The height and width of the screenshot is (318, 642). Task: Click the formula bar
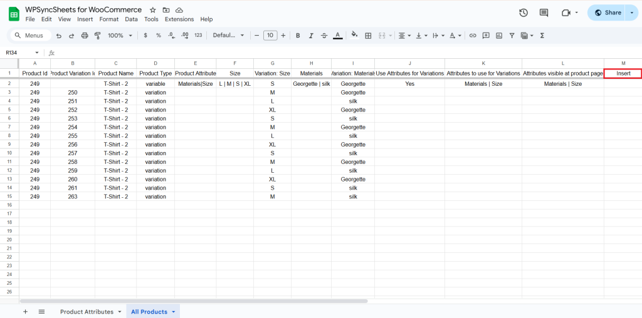coord(348,53)
